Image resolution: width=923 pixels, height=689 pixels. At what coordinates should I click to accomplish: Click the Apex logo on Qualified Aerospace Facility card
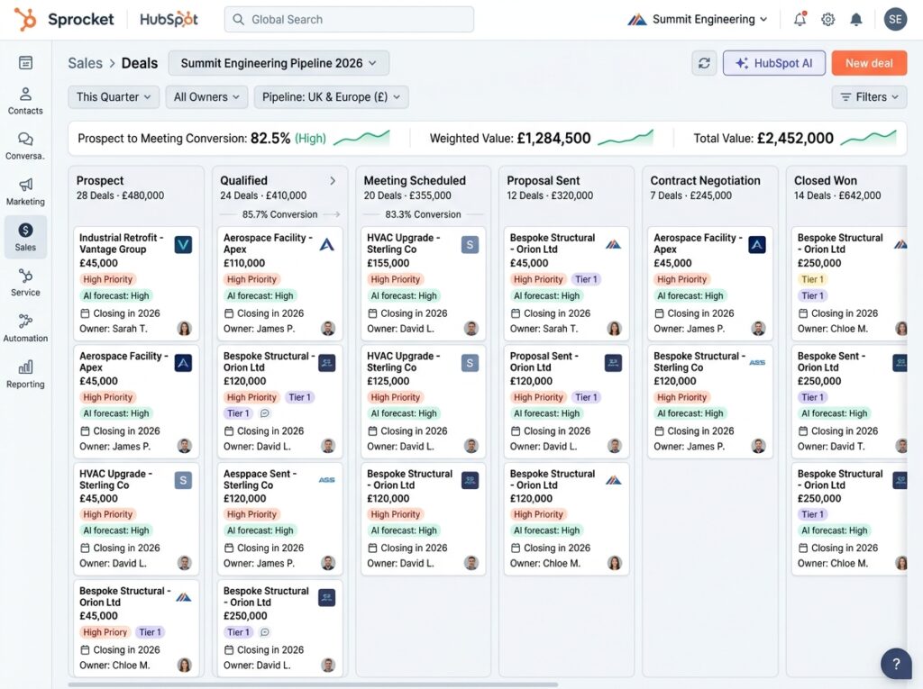[326, 244]
